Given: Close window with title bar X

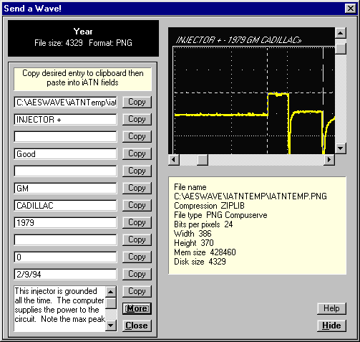Looking at the screenshot, I should pyautogui.click(x=351, y=9).
